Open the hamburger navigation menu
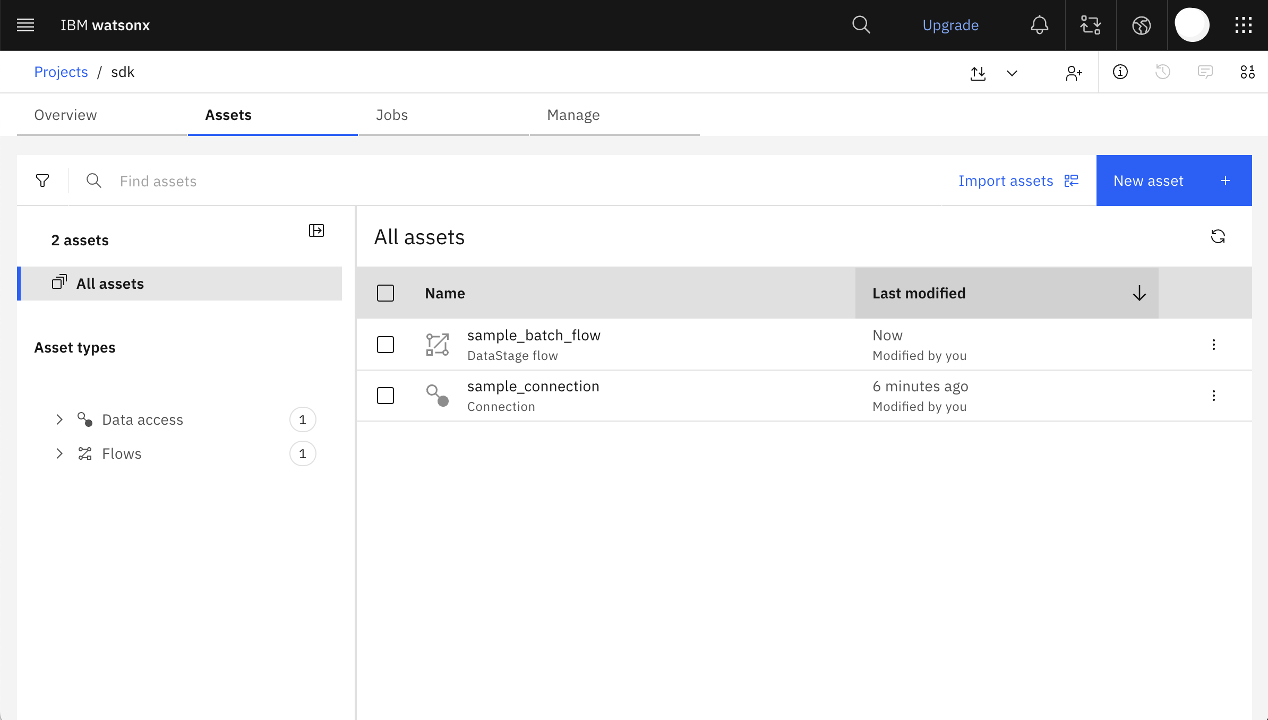 pyautogui.click(x=25, y=25)
